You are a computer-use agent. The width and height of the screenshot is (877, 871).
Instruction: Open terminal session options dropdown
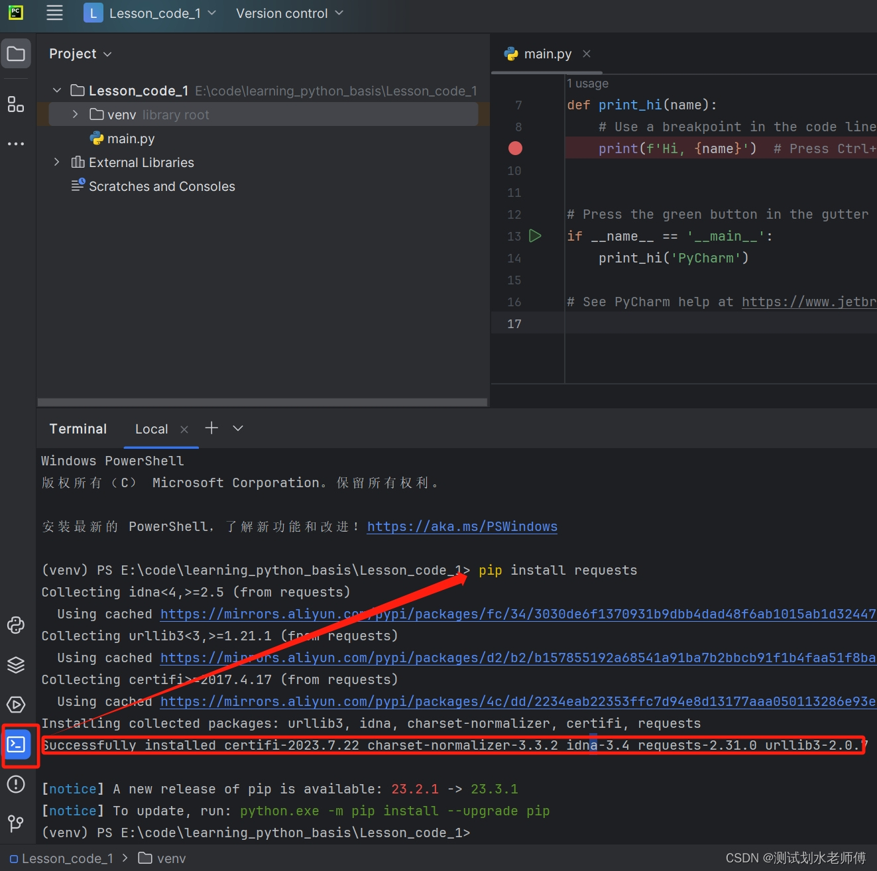tap(238, 428)
